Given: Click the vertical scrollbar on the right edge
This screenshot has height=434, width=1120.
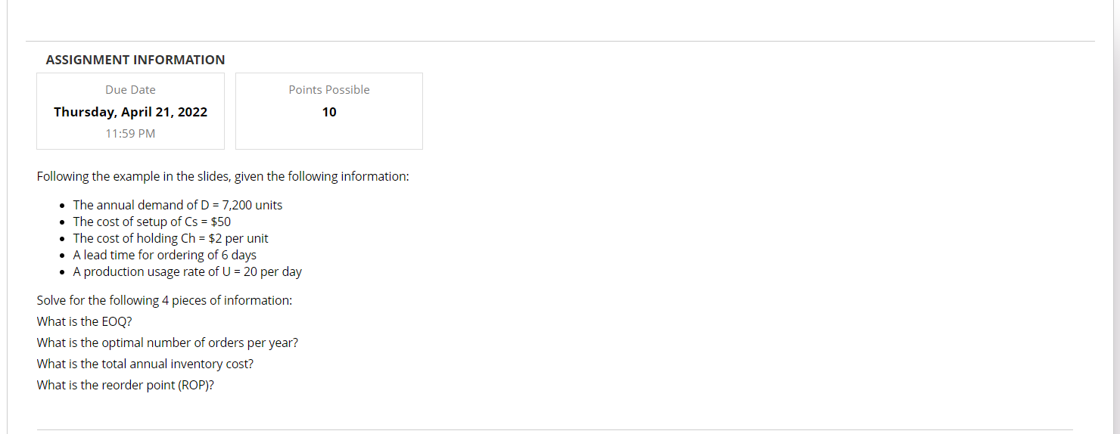Looking at the screenshot, I should click(1116, 217).
